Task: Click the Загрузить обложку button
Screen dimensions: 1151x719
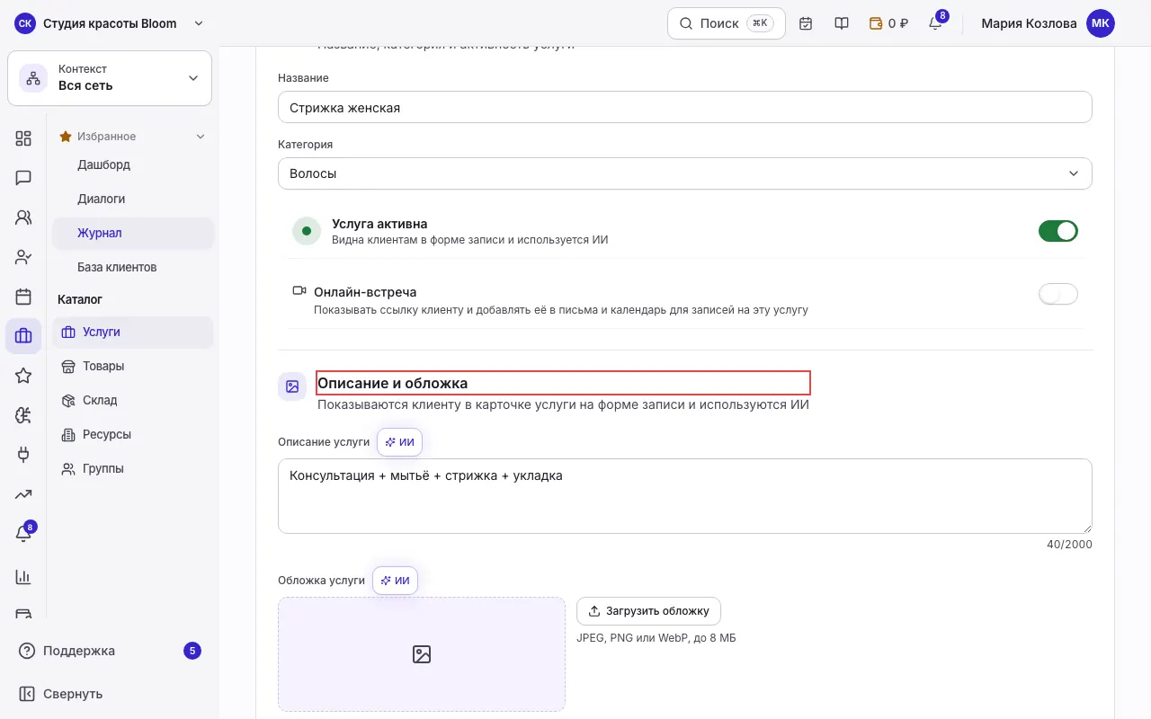Action: 648,611
